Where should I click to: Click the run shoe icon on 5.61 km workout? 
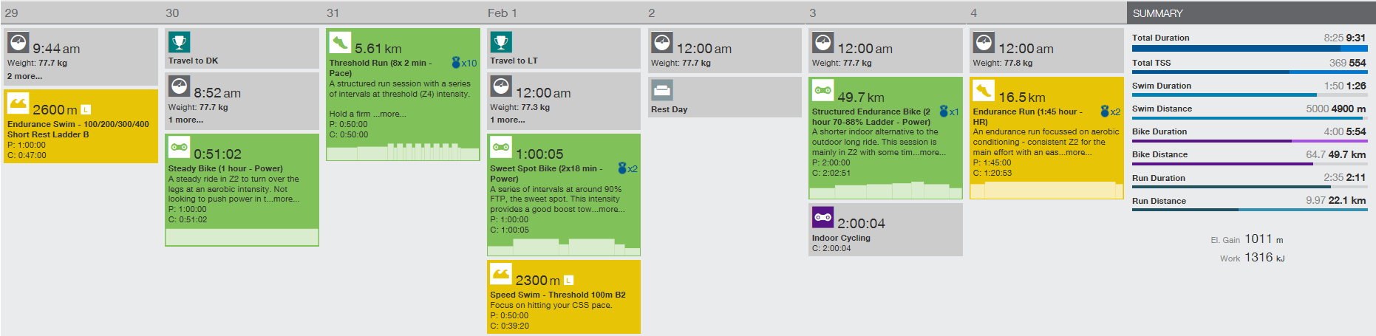340,42
